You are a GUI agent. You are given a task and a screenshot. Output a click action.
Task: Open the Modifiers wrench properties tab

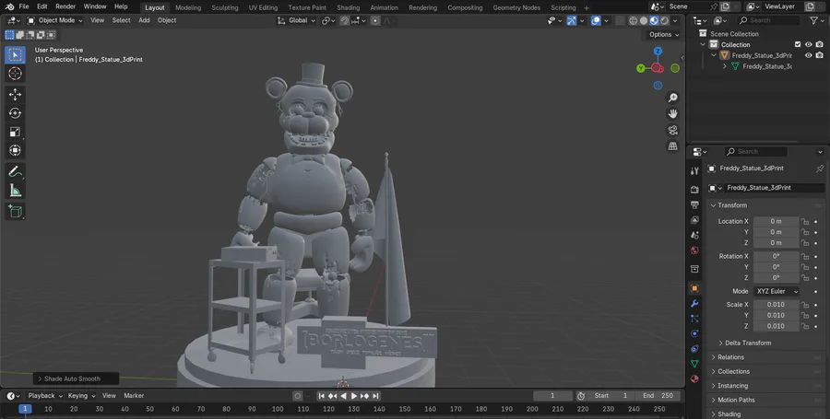(694, 303)
